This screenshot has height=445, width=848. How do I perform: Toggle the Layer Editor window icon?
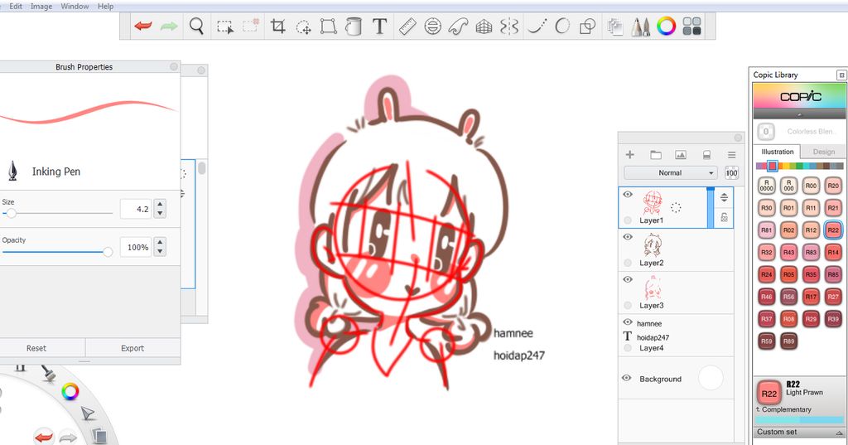pos(615,26)
